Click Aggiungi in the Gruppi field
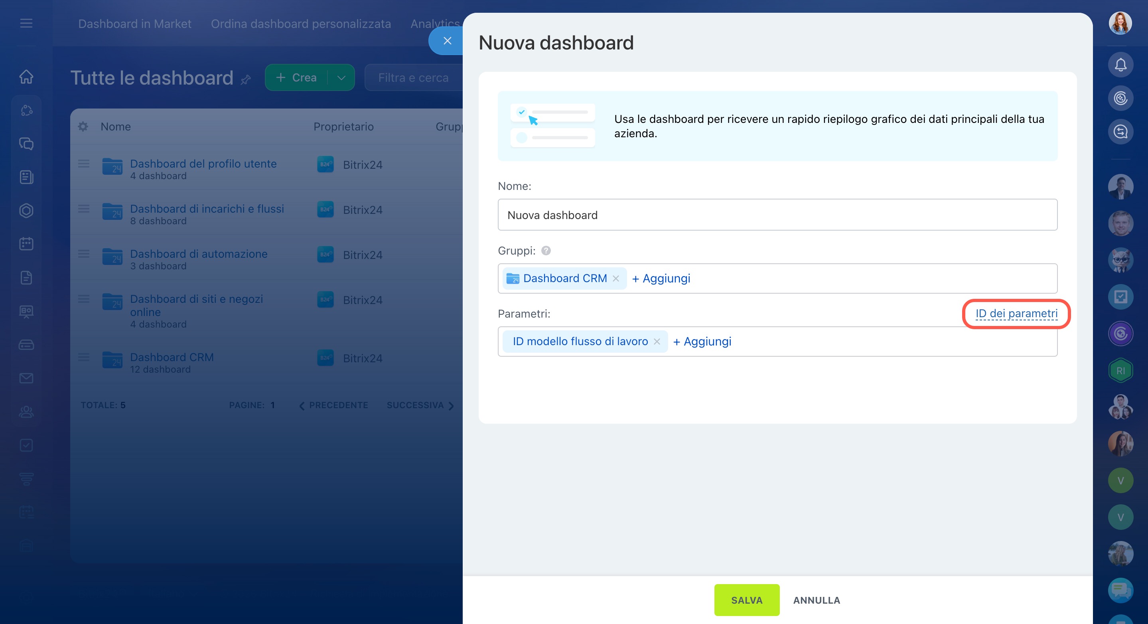The height and width of the screenshot is (624, 1148). tap(661, 278)
